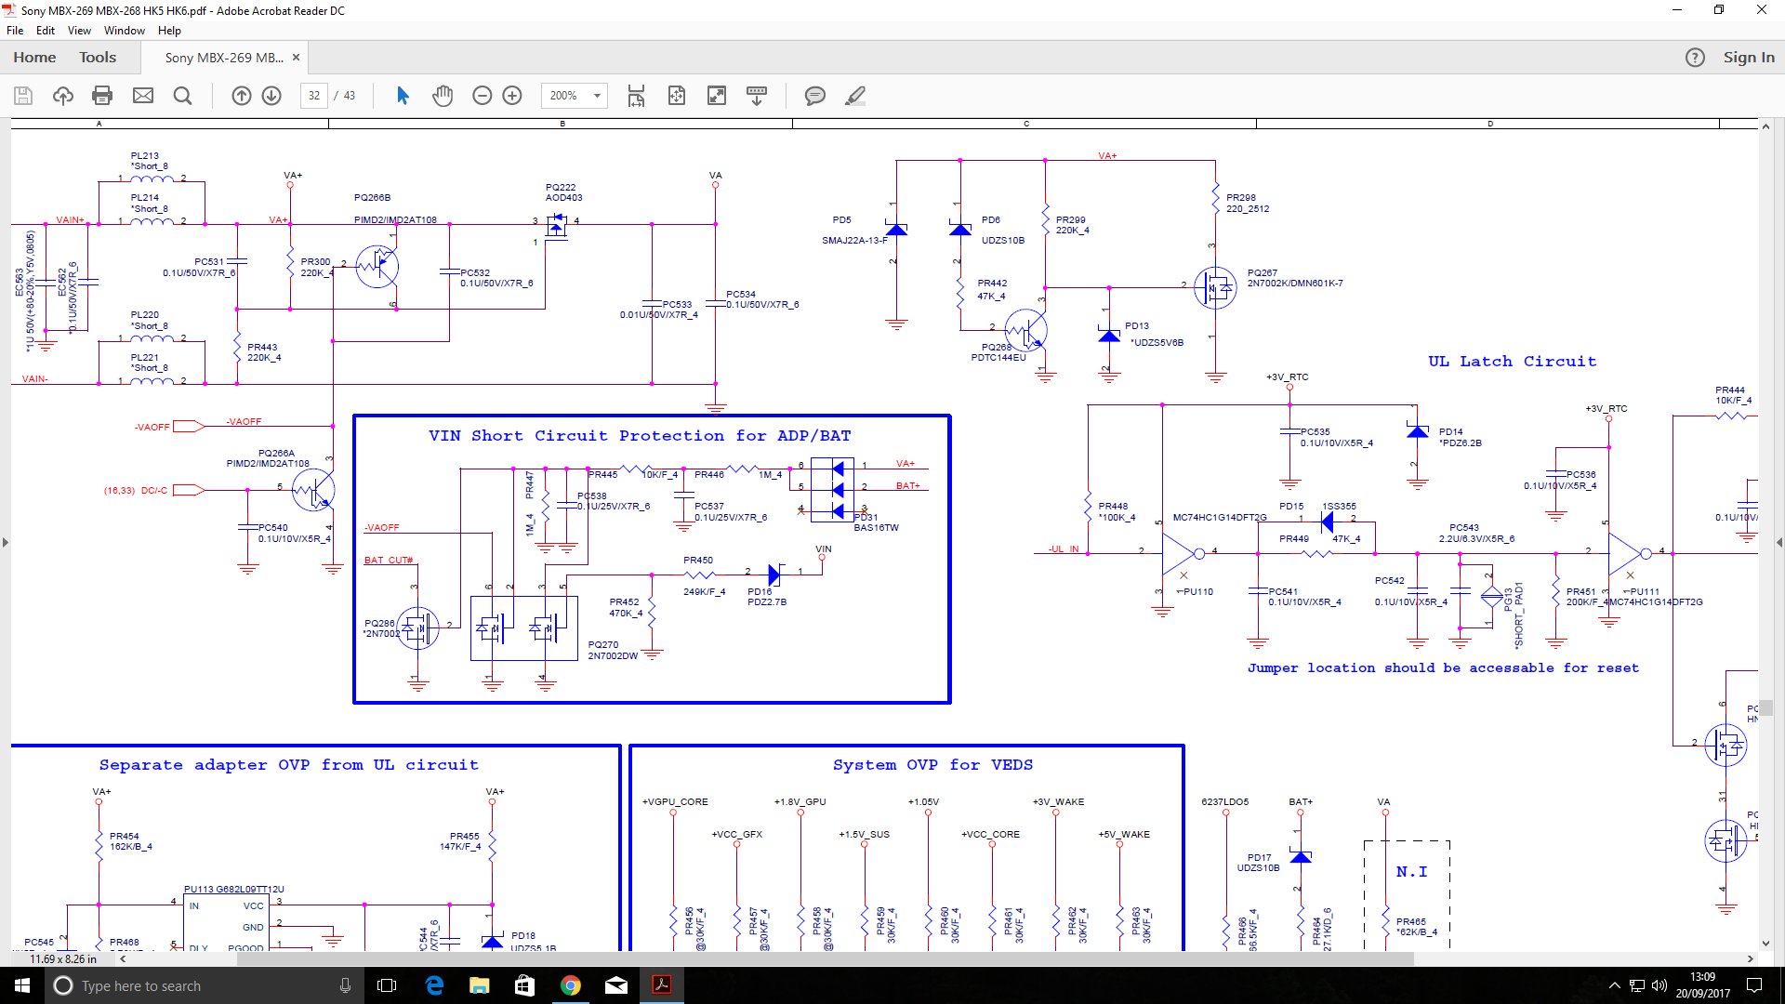Image resolution: width=1785 pixels, height=1004 pixels.
Task: Open the 200% zoom level dropdown
Action: point(597,96)
